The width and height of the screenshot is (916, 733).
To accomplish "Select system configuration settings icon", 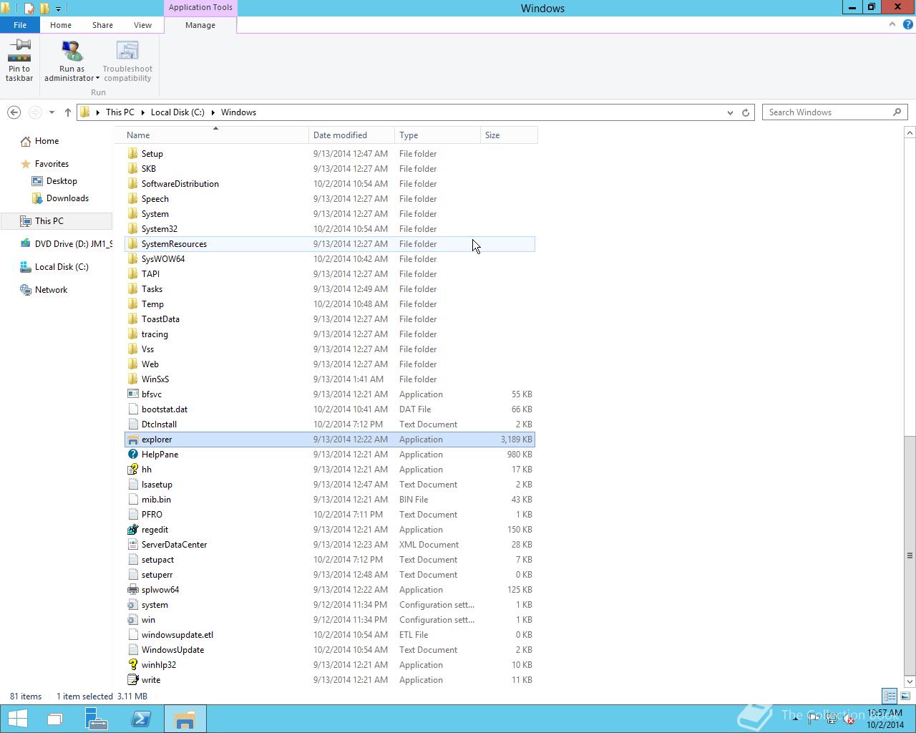I will (x=132, y=605).
